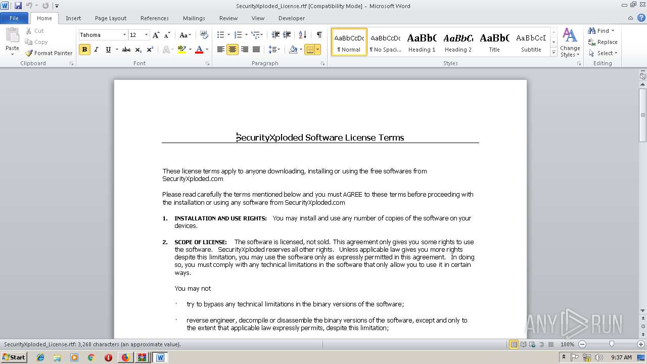647x364 pixels.
Task: Toggle Bold formatting
Action: tap(84, 50)
